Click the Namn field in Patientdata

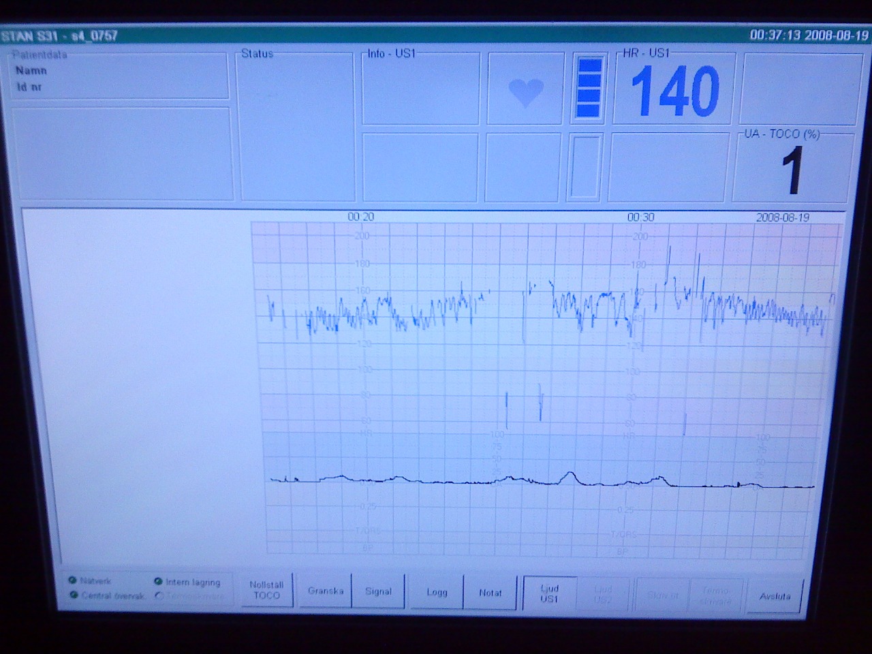click(x=31, y=70)
